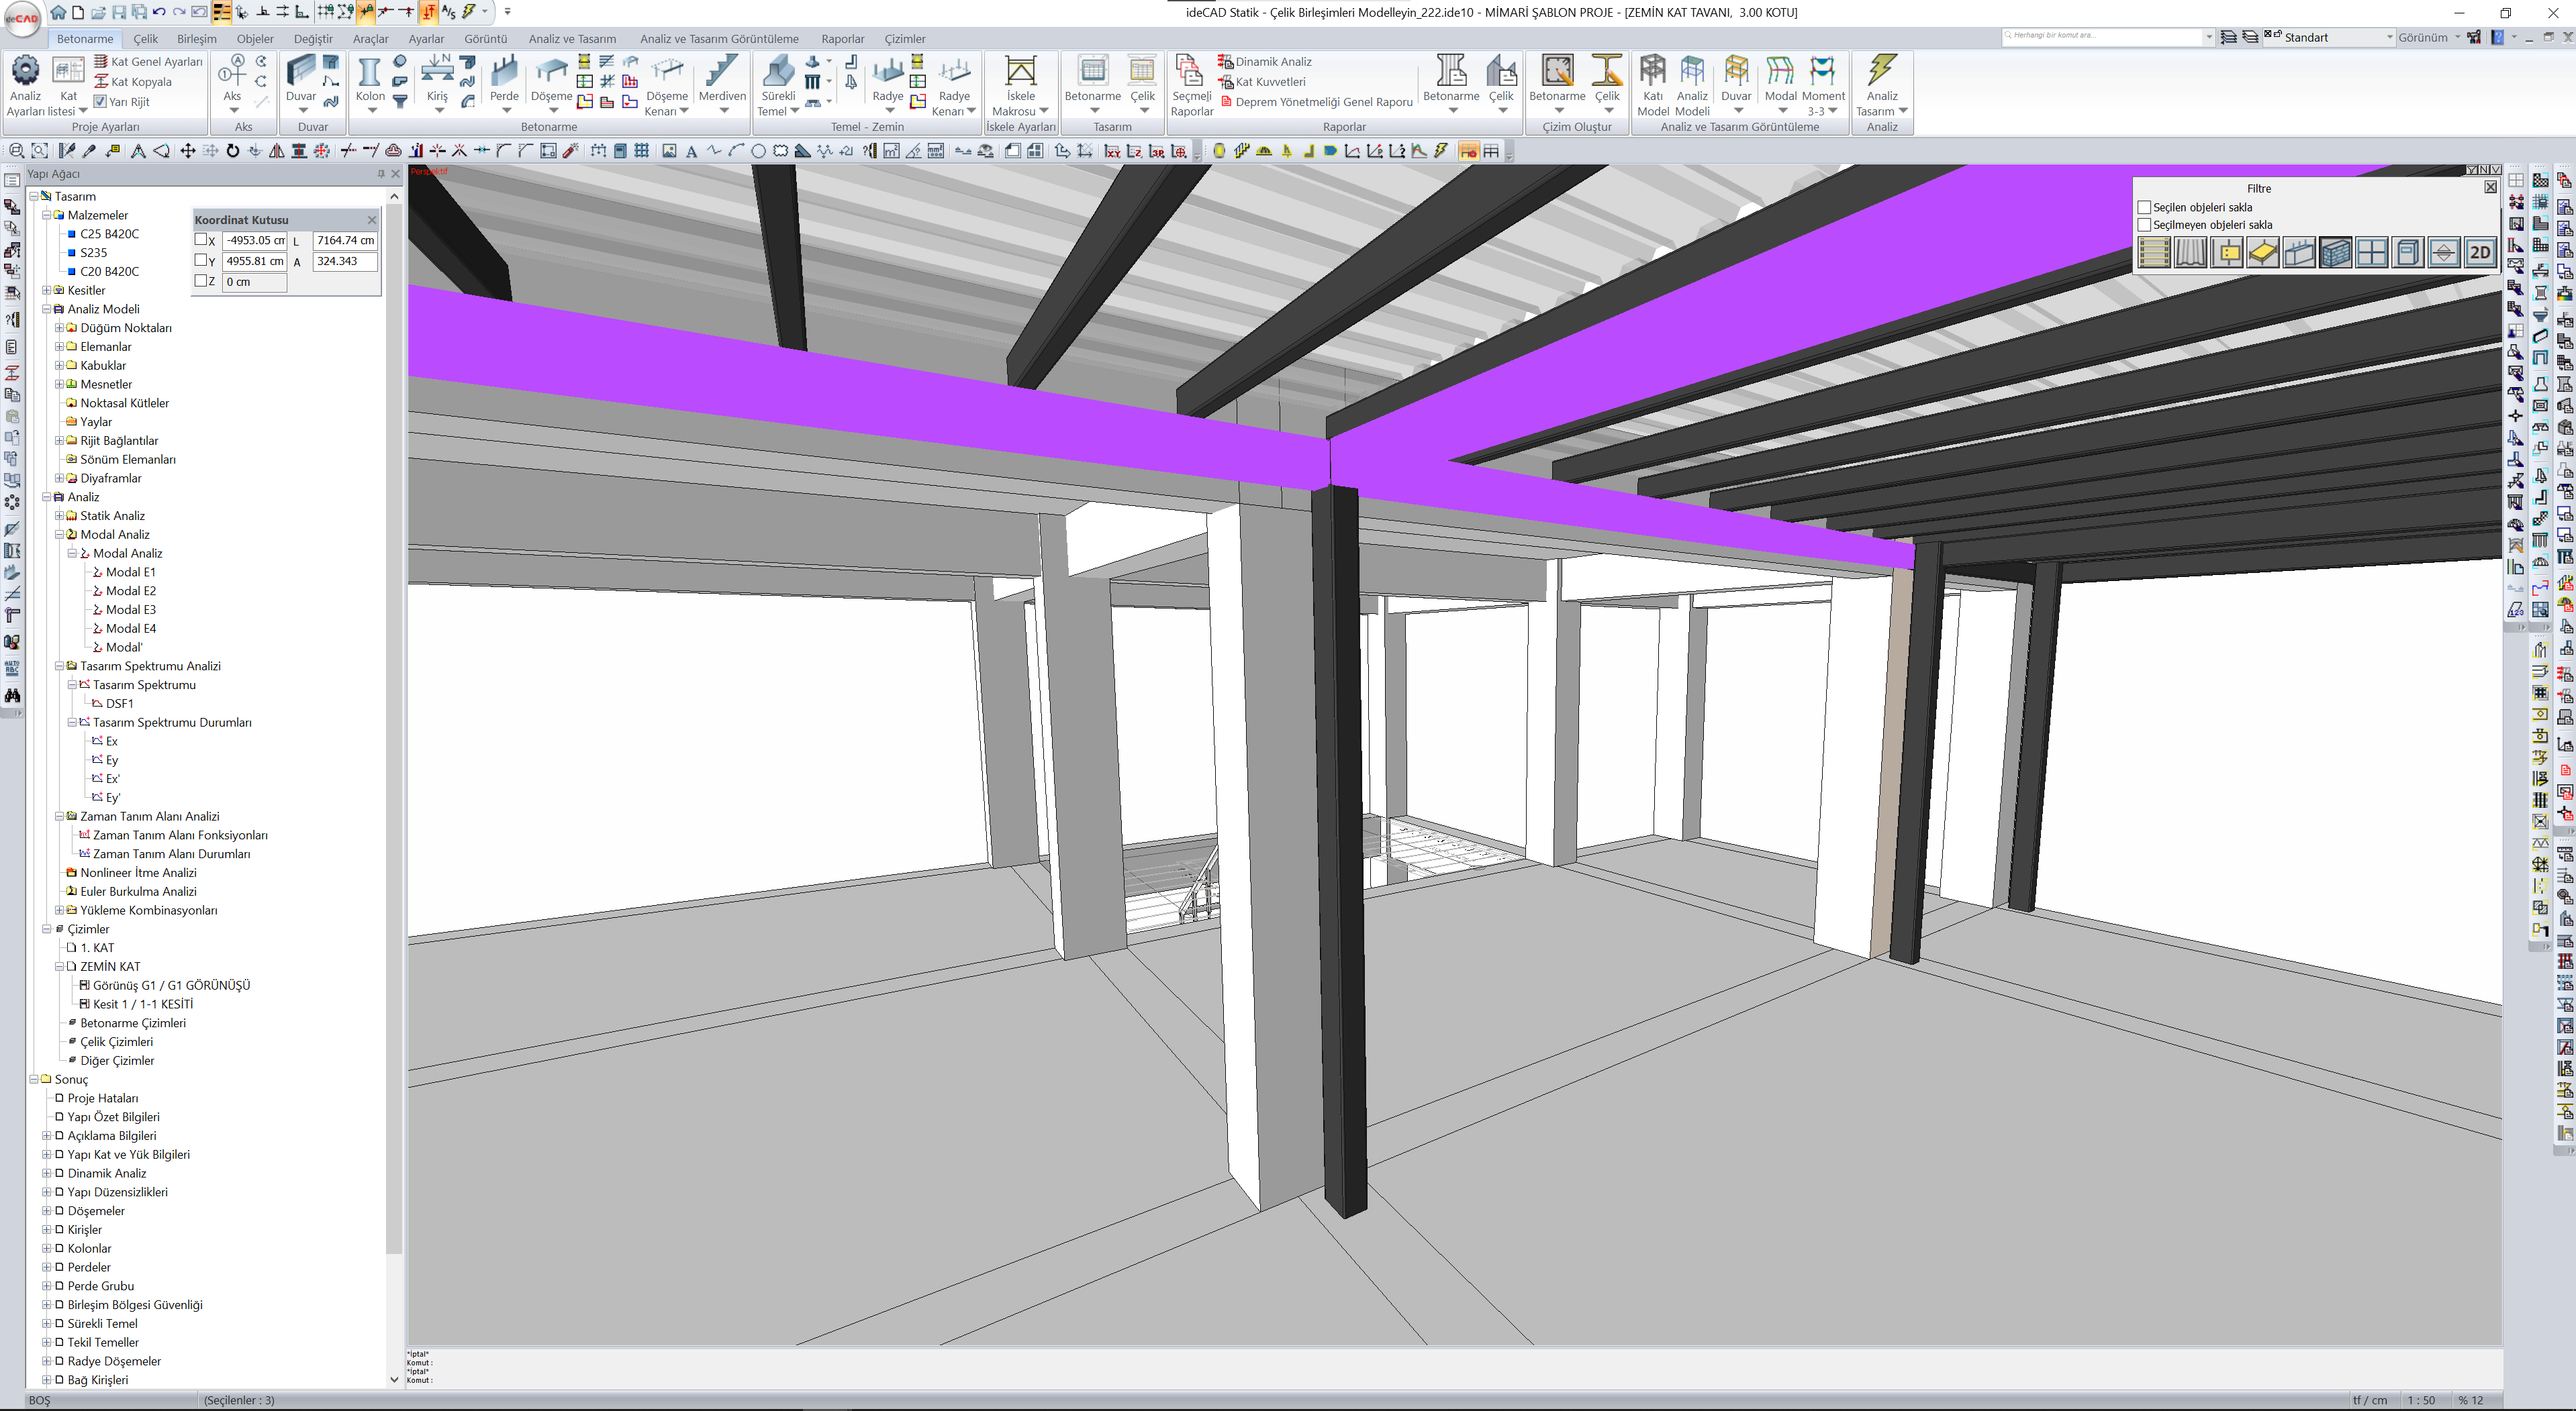Click the X coordinate input field
This screenshot has height=1411, width=2576.
[254, 241]
